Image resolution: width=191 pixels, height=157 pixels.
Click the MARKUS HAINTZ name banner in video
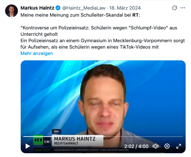pyautogui.click(x=78, y=140)
